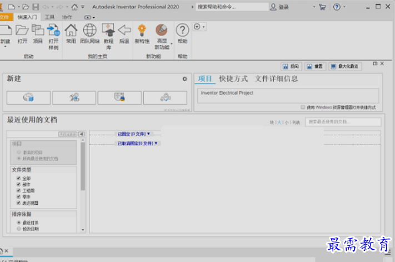Click the help icon in title bar
The image size is (395, 262).
337,7
